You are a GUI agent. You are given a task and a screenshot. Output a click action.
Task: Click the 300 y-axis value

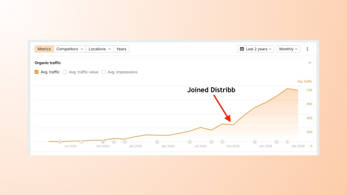point(309,132)
